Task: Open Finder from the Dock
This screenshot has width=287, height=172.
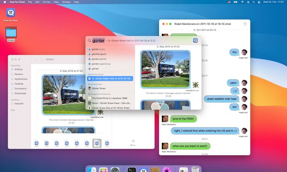Action: 92,170
